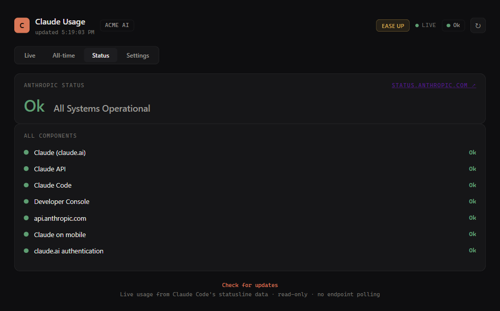Viewport: 500px width, 311px height.
Task: Click the refresh icon button
Action: coord(478,25)
